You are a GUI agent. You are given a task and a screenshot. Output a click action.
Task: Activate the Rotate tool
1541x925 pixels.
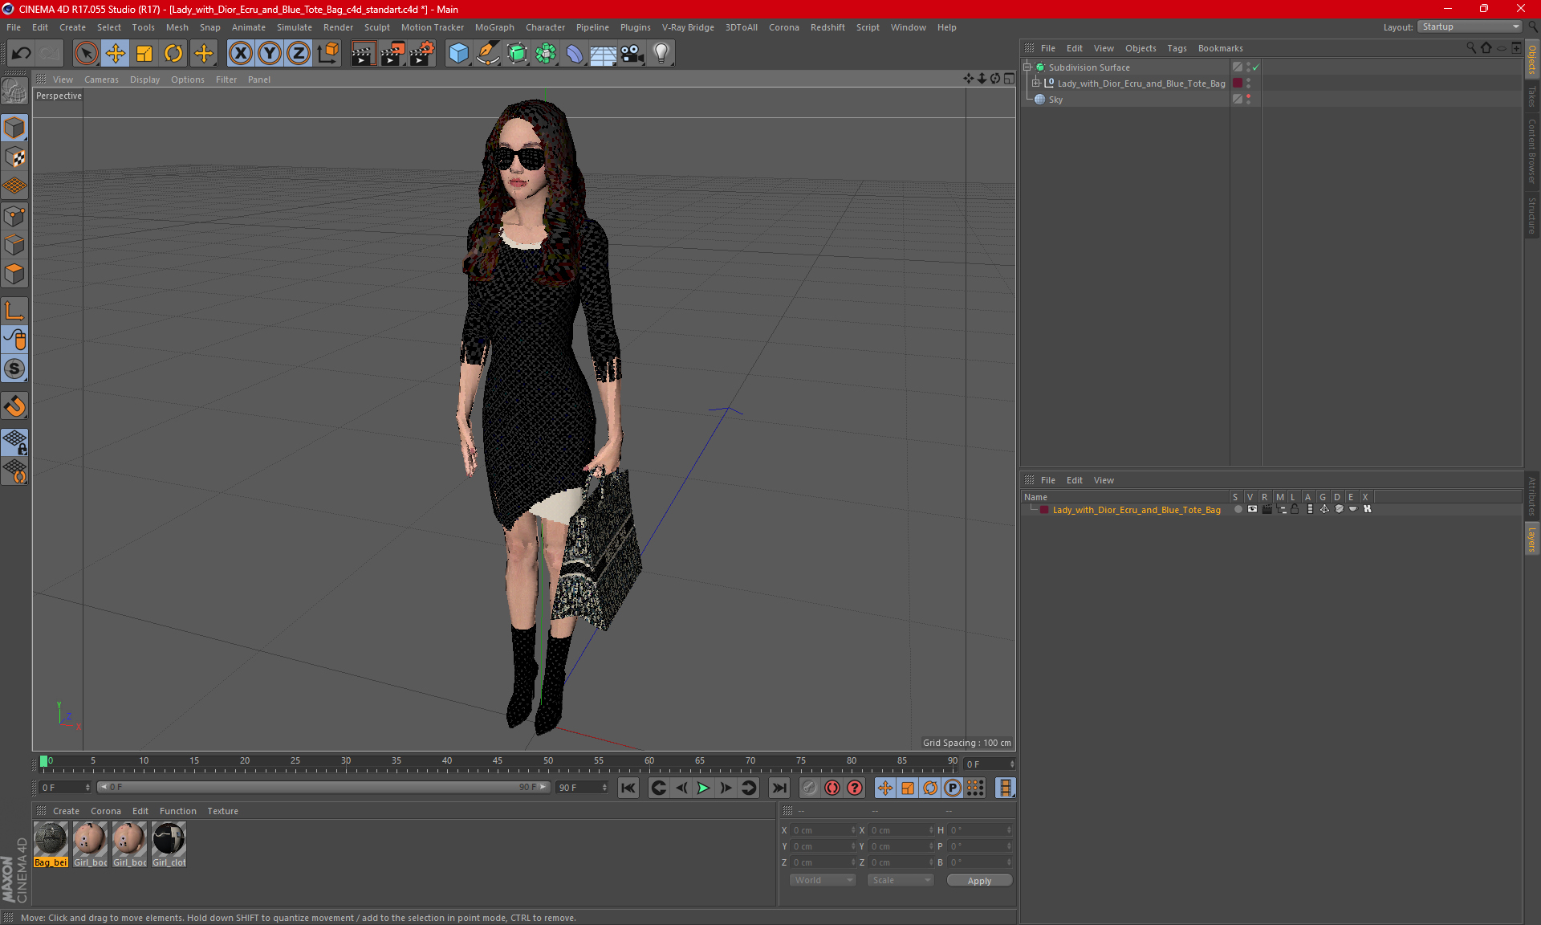point(173,54)
